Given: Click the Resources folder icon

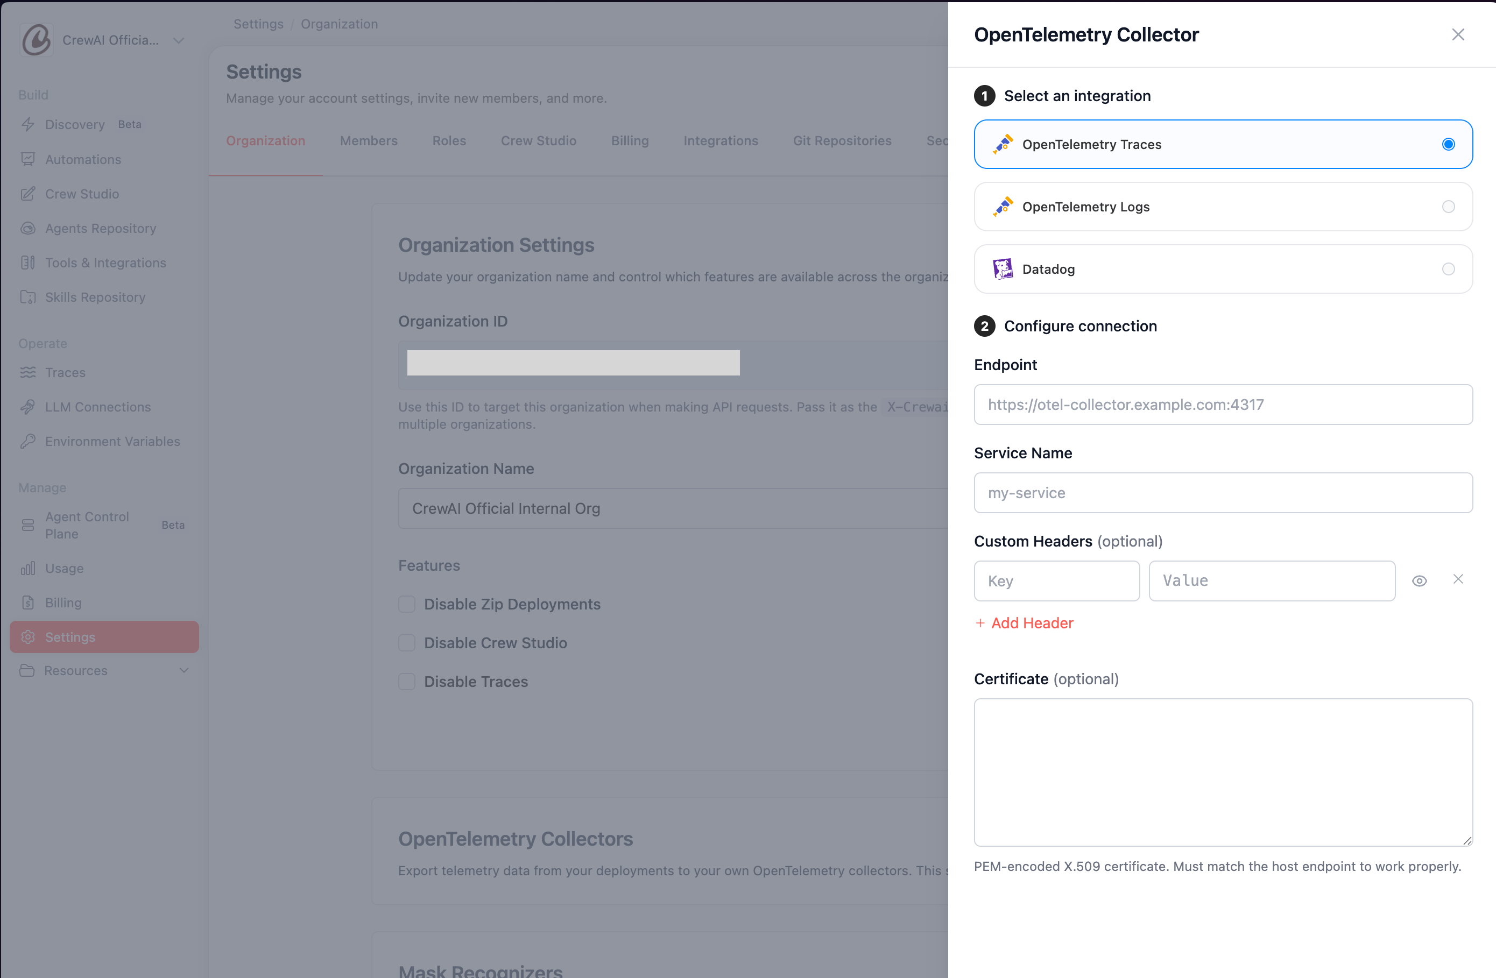Looking at the screenshot, I should pyautogui.click(x=27, y=671).
